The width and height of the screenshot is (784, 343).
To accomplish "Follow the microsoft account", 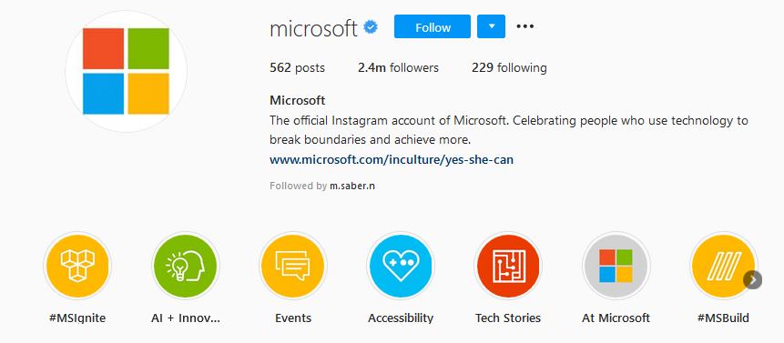I will [433, 26].
